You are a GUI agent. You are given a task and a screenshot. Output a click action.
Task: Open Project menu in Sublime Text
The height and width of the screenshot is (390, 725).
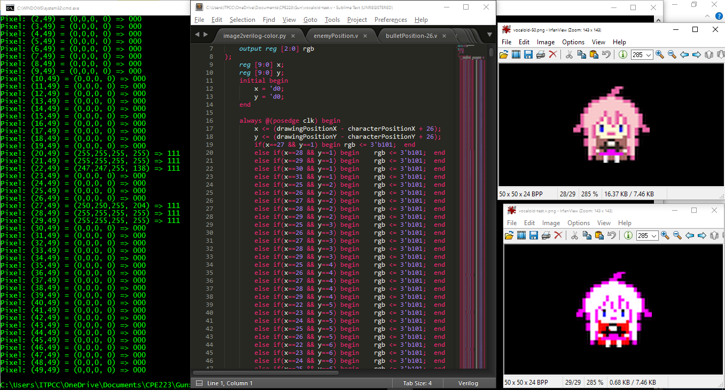[x=357, y=20]
